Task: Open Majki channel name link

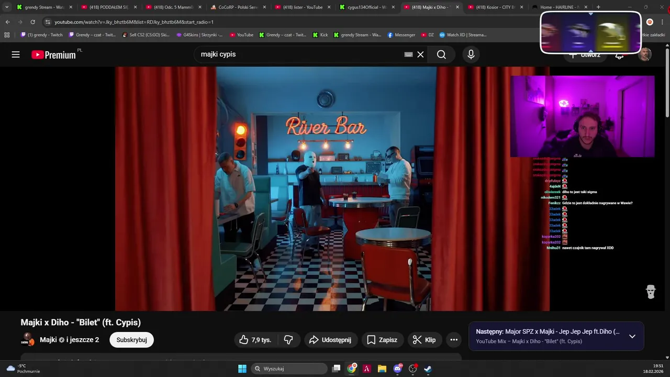Action: pos(48,340)
